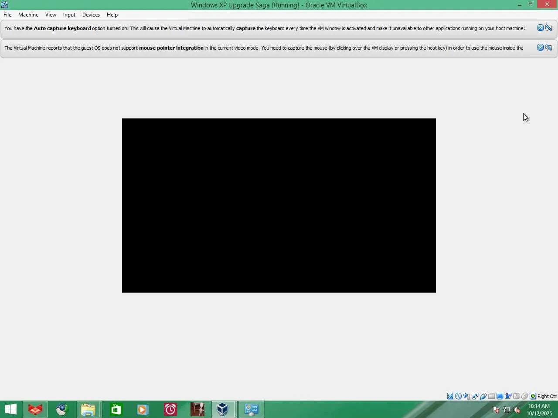Open the Windows Store taskbar icon

(116, 409)
